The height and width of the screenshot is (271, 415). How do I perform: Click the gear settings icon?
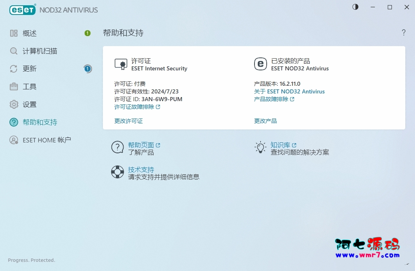14,104
